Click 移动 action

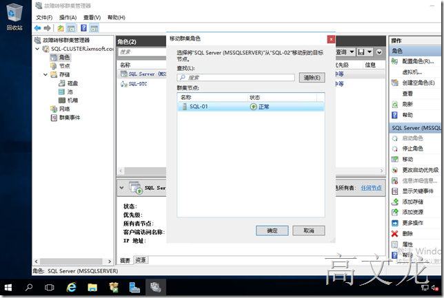pyautogui.click(x=407, y=159)
